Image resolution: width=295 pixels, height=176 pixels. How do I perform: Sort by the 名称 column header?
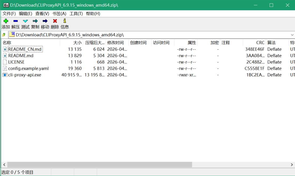pyautogui.click(x=7, y=43)
